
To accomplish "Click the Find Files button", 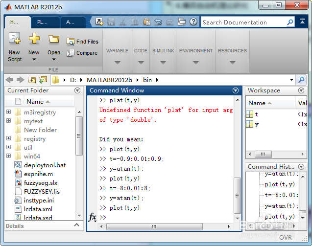I will click(x=82, y=42).
